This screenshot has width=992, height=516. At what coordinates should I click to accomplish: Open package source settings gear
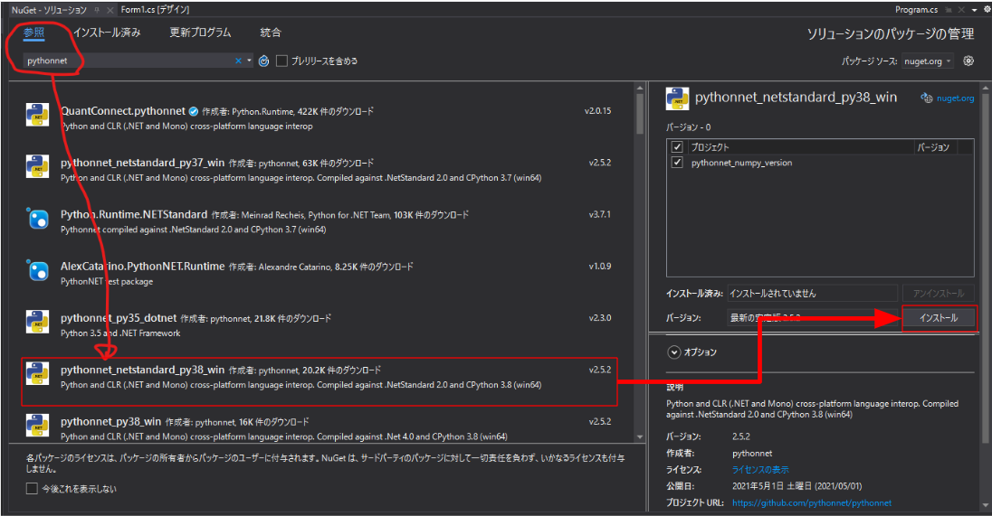click(968, 61)
